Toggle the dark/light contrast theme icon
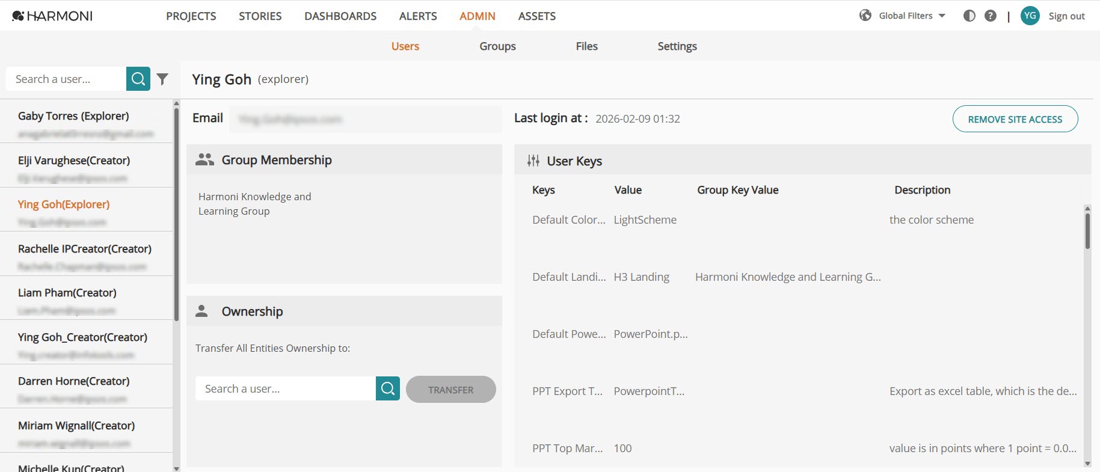The height and width of the screenshot is (472, 1100). 969,16
